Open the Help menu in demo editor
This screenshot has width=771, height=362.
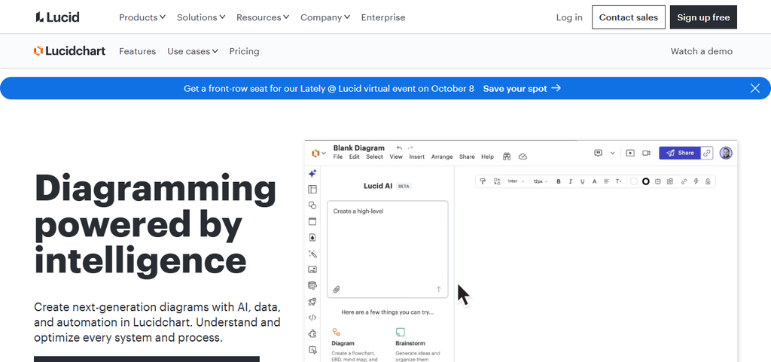[x=487, y=157]
